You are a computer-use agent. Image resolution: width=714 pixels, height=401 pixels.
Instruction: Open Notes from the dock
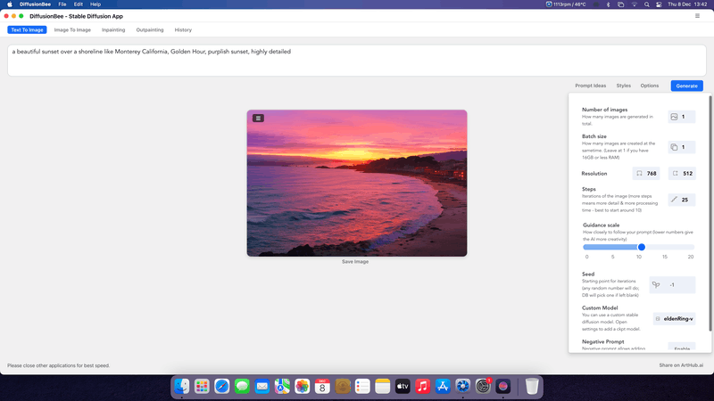[383, 387]
